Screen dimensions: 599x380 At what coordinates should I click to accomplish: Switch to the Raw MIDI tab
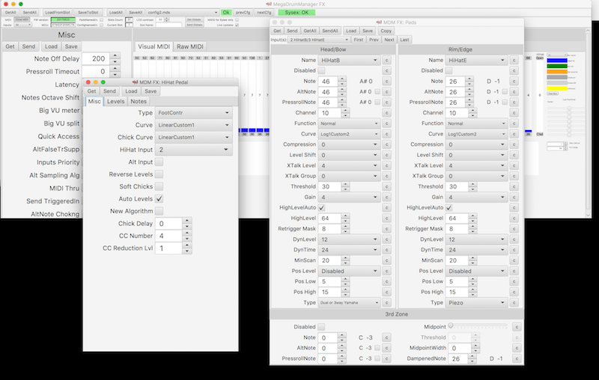(x=189, y=46)
